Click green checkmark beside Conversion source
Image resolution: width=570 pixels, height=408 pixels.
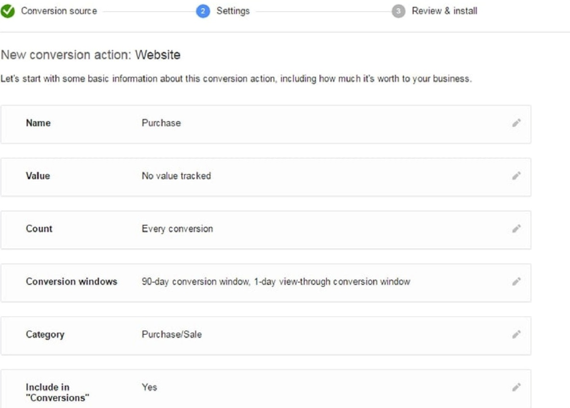(x=7, y=11)
